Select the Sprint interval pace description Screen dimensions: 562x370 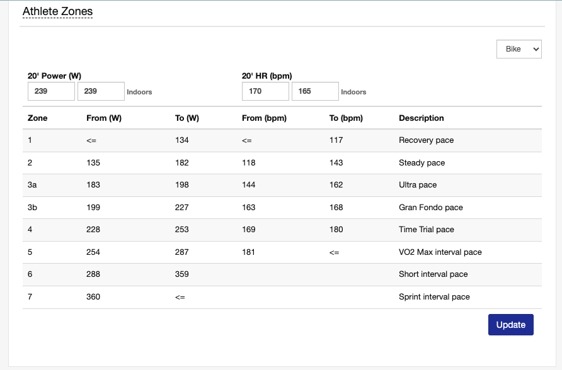(x=434, y=297)
